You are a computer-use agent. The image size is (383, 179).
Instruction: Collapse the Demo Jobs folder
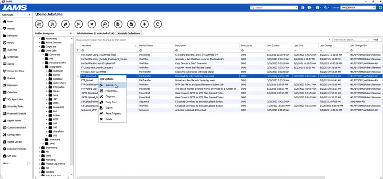[x=39, y=51]
